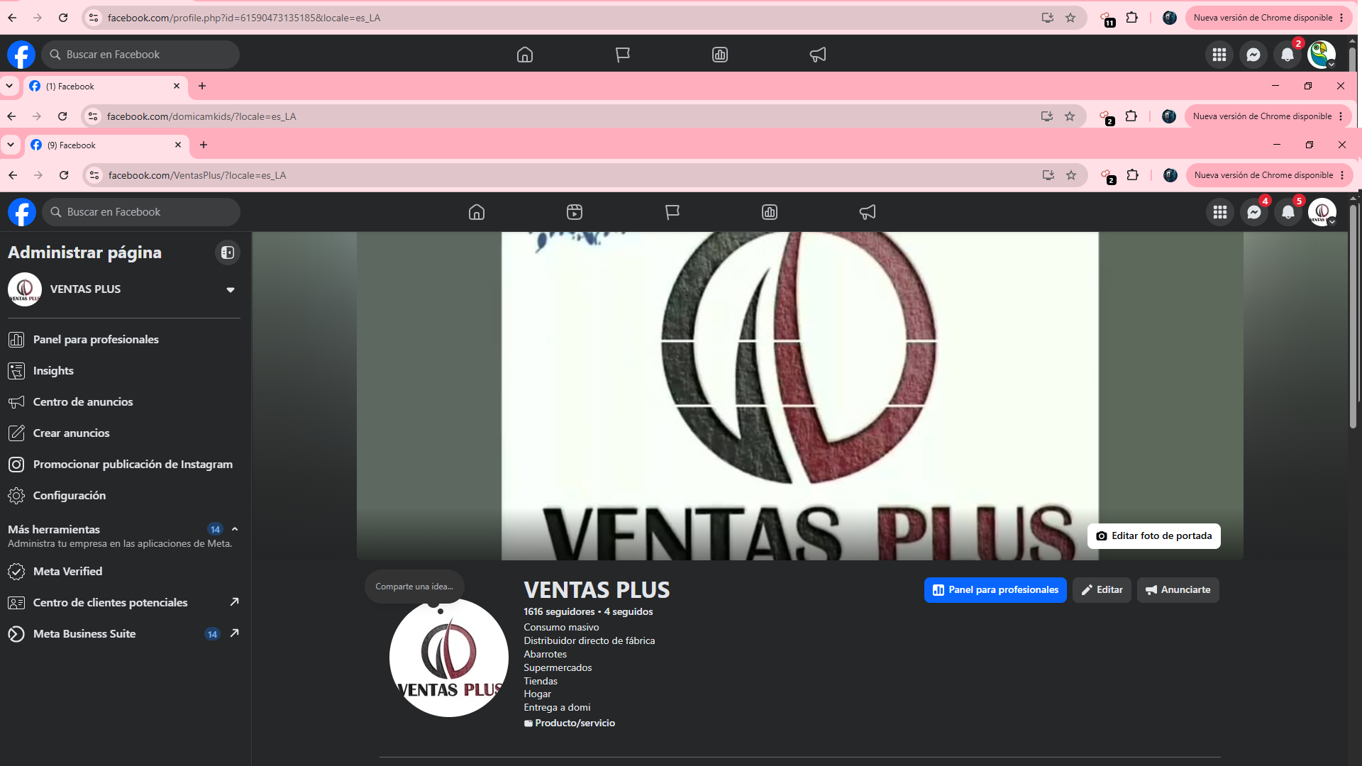Screen dimensions: 1362x766
Task: Open Ads megaphone icon in VentasPlus window nav
Action: (868, 212)
